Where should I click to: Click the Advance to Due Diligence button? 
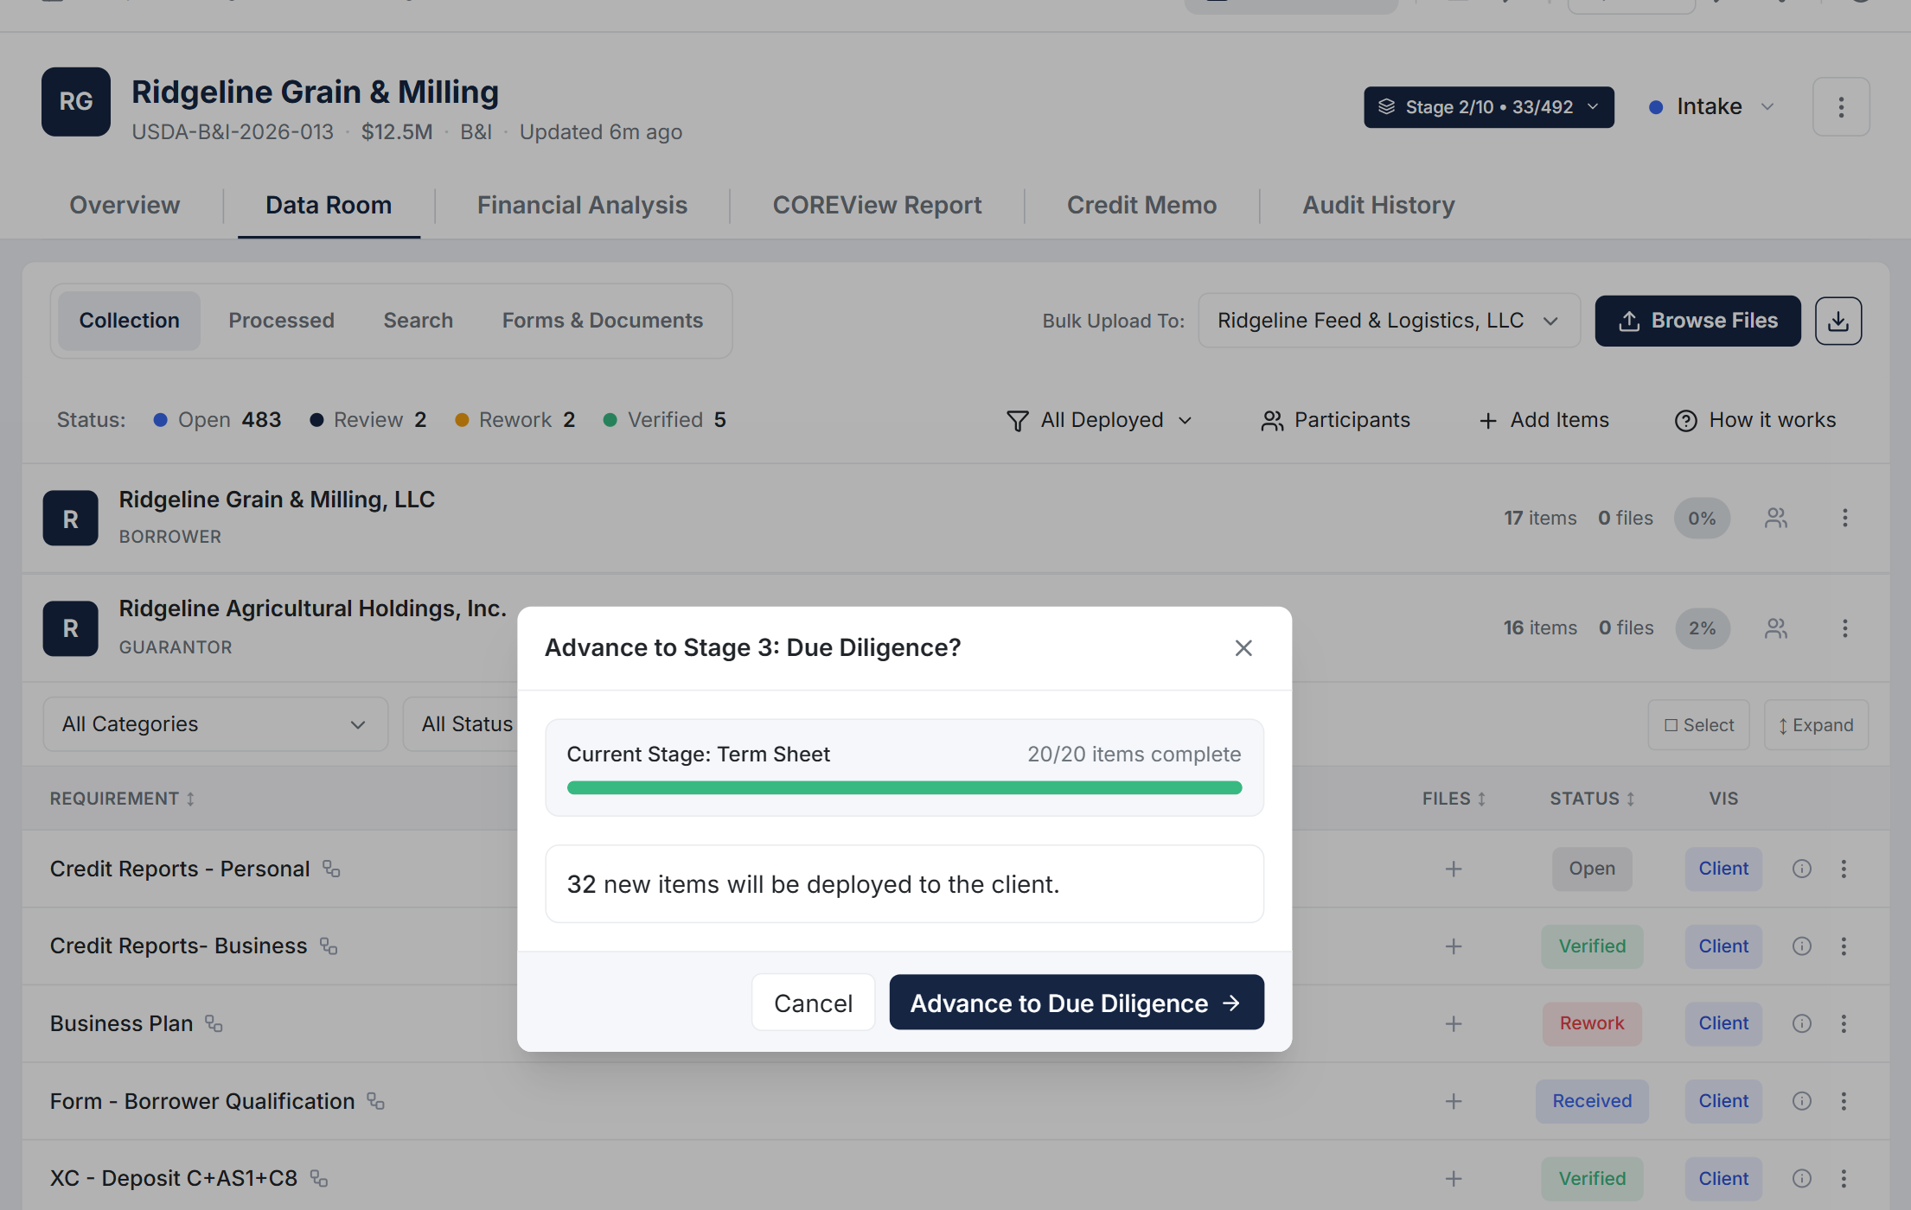(x=1076, y=1003)
